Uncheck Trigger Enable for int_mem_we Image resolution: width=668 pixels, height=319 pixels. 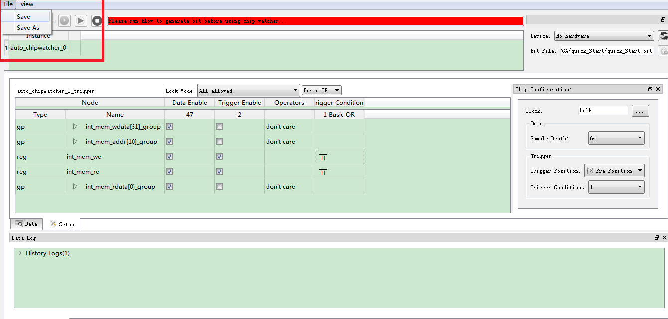(220, 157)
